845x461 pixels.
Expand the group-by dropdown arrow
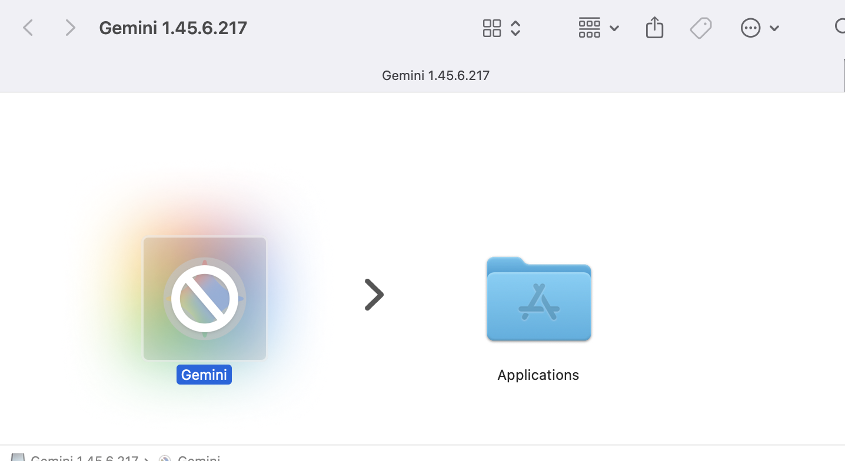(614, 28)
